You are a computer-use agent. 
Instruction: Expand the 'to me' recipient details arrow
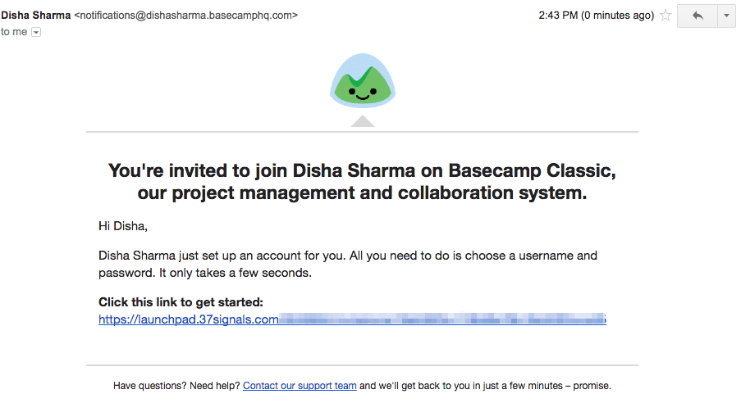(x=36, y=32)
